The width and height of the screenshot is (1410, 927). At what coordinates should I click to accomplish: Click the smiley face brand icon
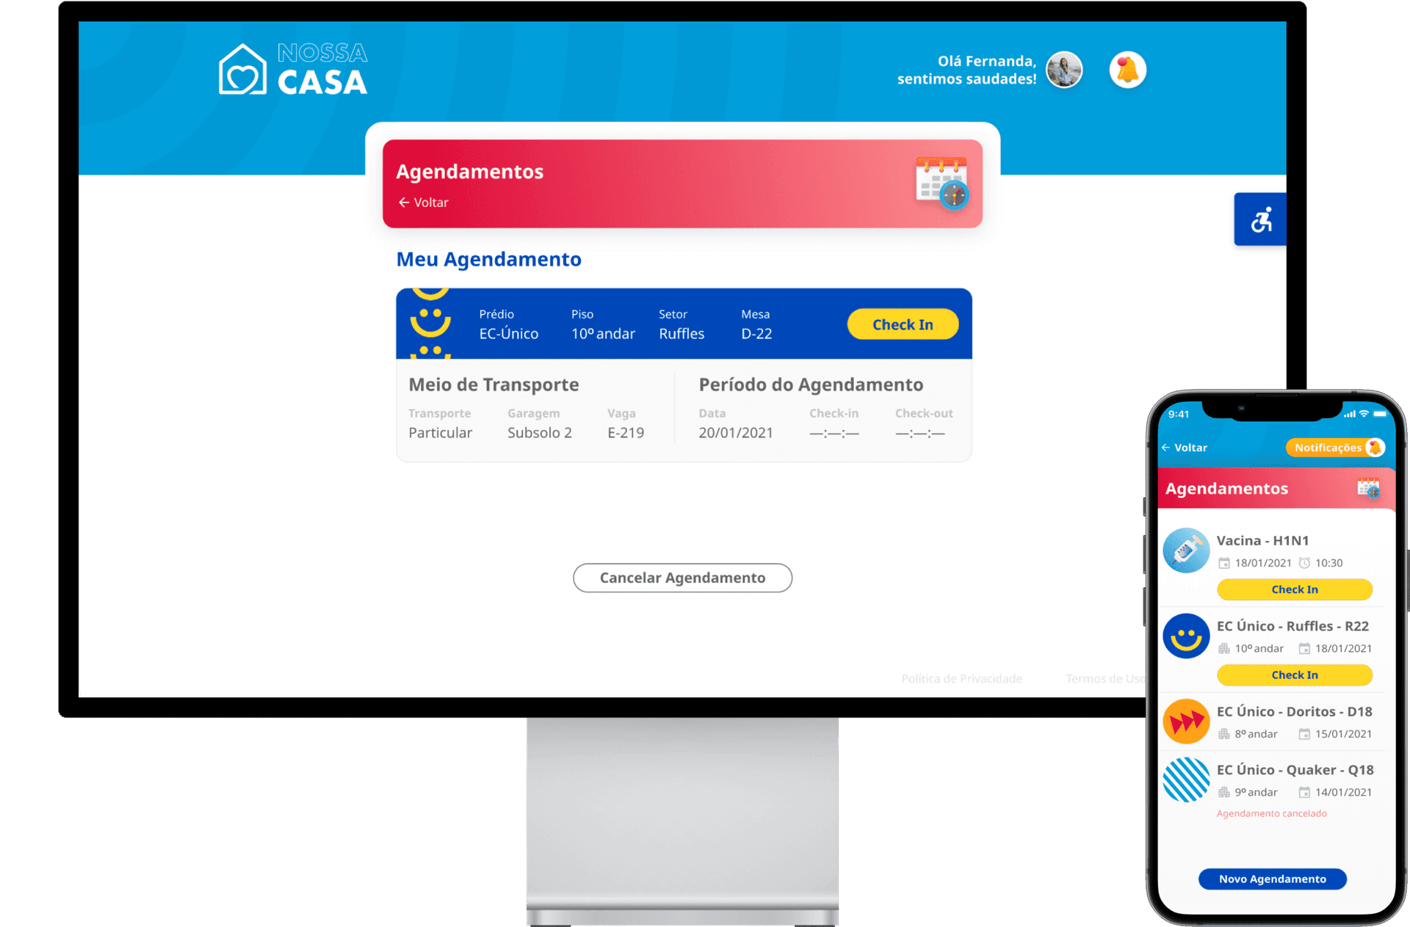click(x=430, y=325)
